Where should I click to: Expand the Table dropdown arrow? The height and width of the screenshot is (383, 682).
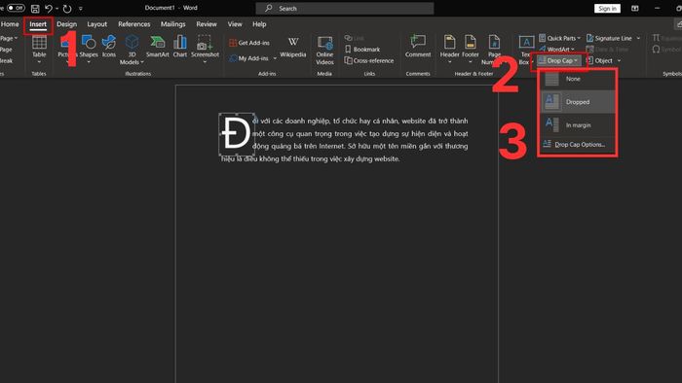click(x=39, y=62)
